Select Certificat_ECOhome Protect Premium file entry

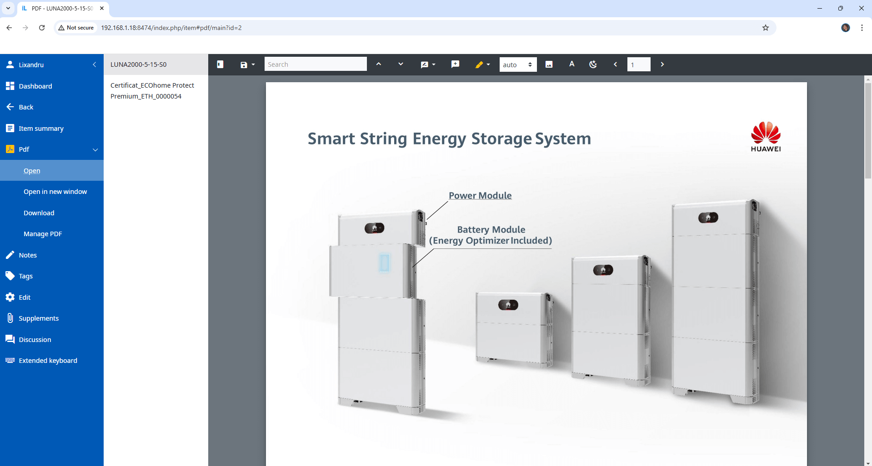[156, 91]
